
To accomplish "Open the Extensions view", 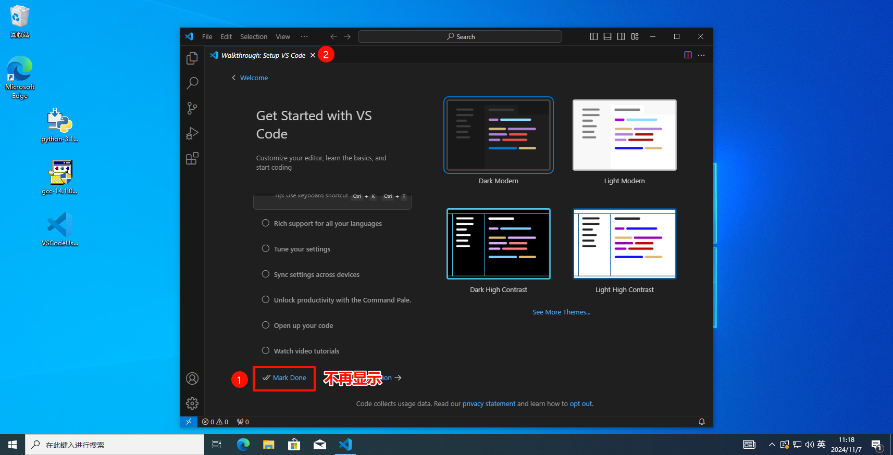I will click(x=192, y=158).
